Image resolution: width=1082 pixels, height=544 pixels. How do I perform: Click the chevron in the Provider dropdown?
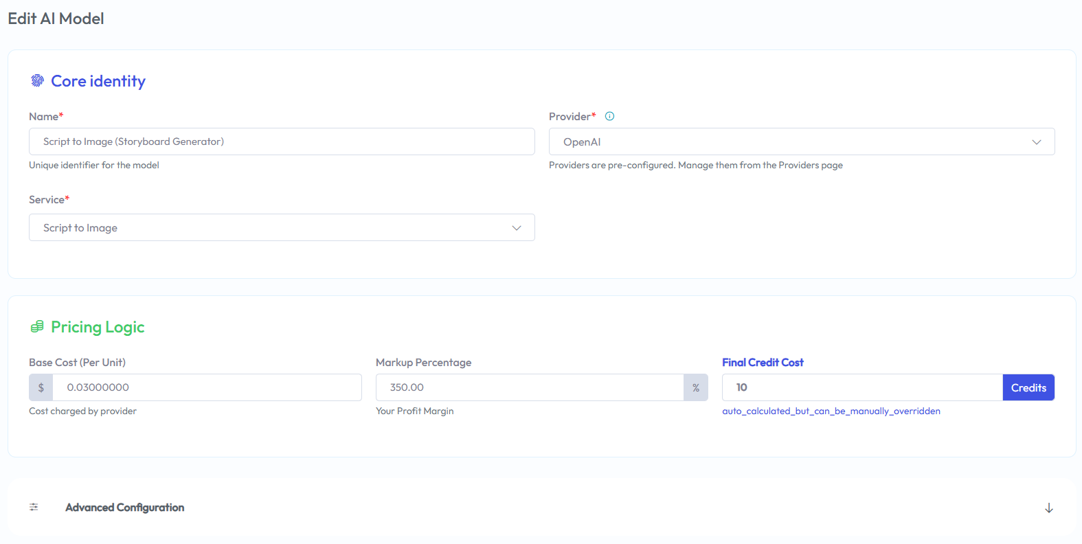[x=1037, y=142]
